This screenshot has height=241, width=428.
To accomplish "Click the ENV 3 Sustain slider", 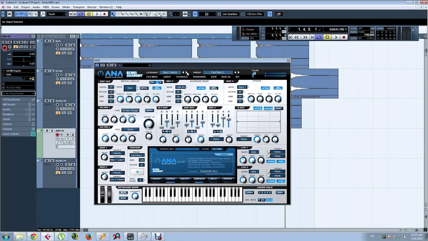I will click(x=224, y=120).
